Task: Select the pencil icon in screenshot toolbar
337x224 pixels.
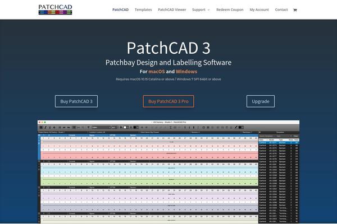Action: click(x=236, y=127)
